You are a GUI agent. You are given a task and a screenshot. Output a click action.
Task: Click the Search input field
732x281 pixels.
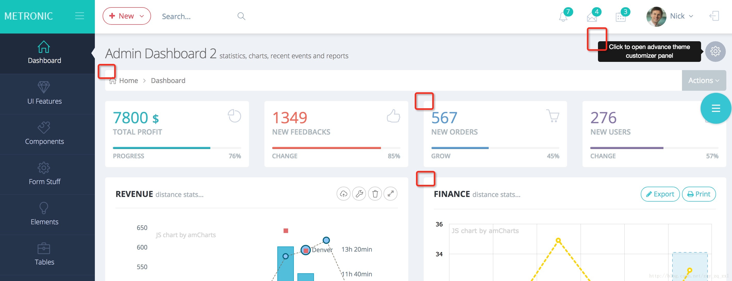click(196, 16)
